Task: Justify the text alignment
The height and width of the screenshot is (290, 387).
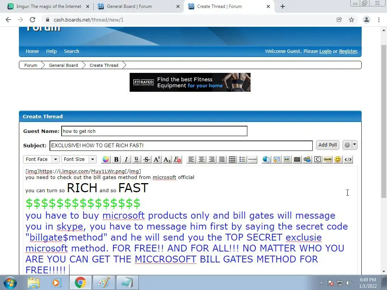Action: tap(222, 159)
